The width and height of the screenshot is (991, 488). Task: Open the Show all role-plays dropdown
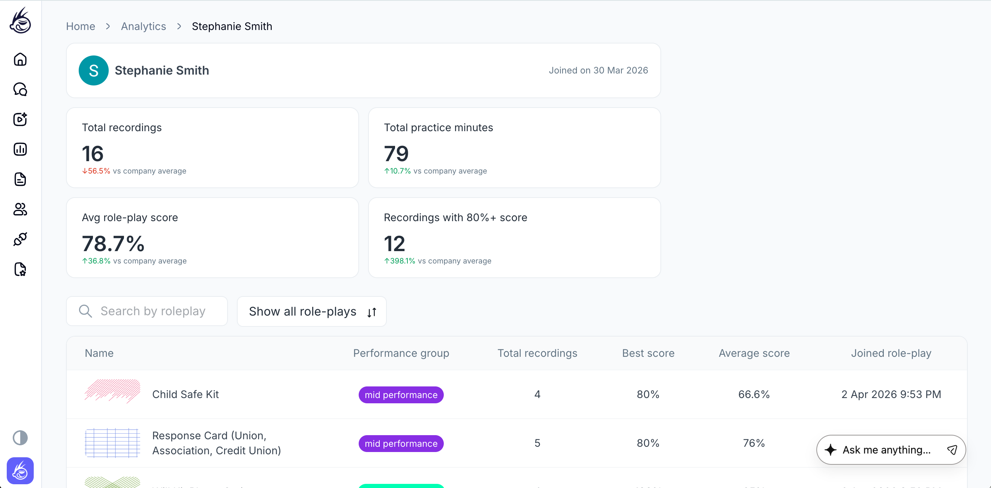point(311,311)
